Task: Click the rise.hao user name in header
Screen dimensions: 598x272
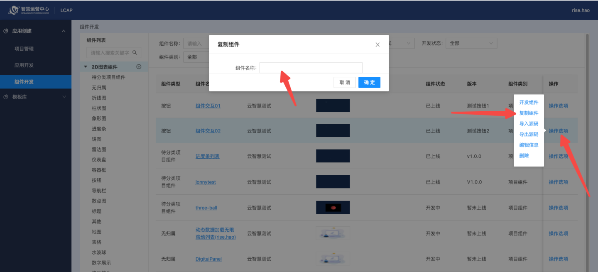Action: tap(581, 10)
